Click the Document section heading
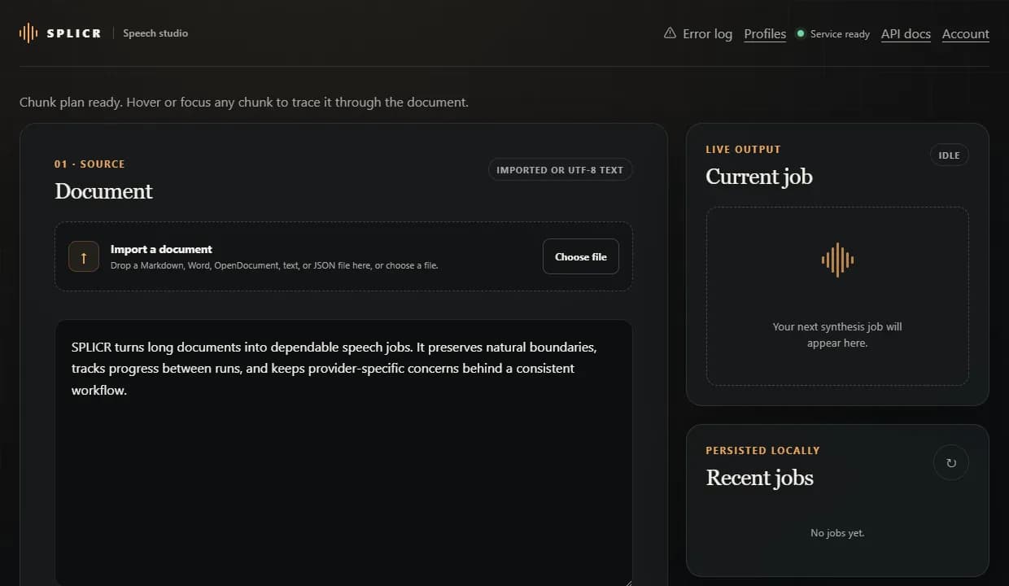The image size is (1009, 586). click(103, 191)
